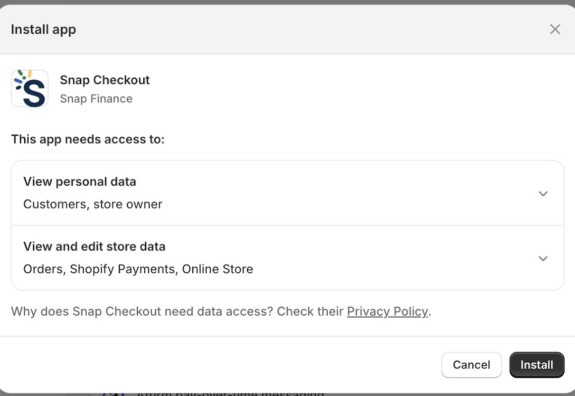The height and width of the screenshot is (396, 575).
Task: Click the partially visible Affirm app icon
Action: coord(113,394)
